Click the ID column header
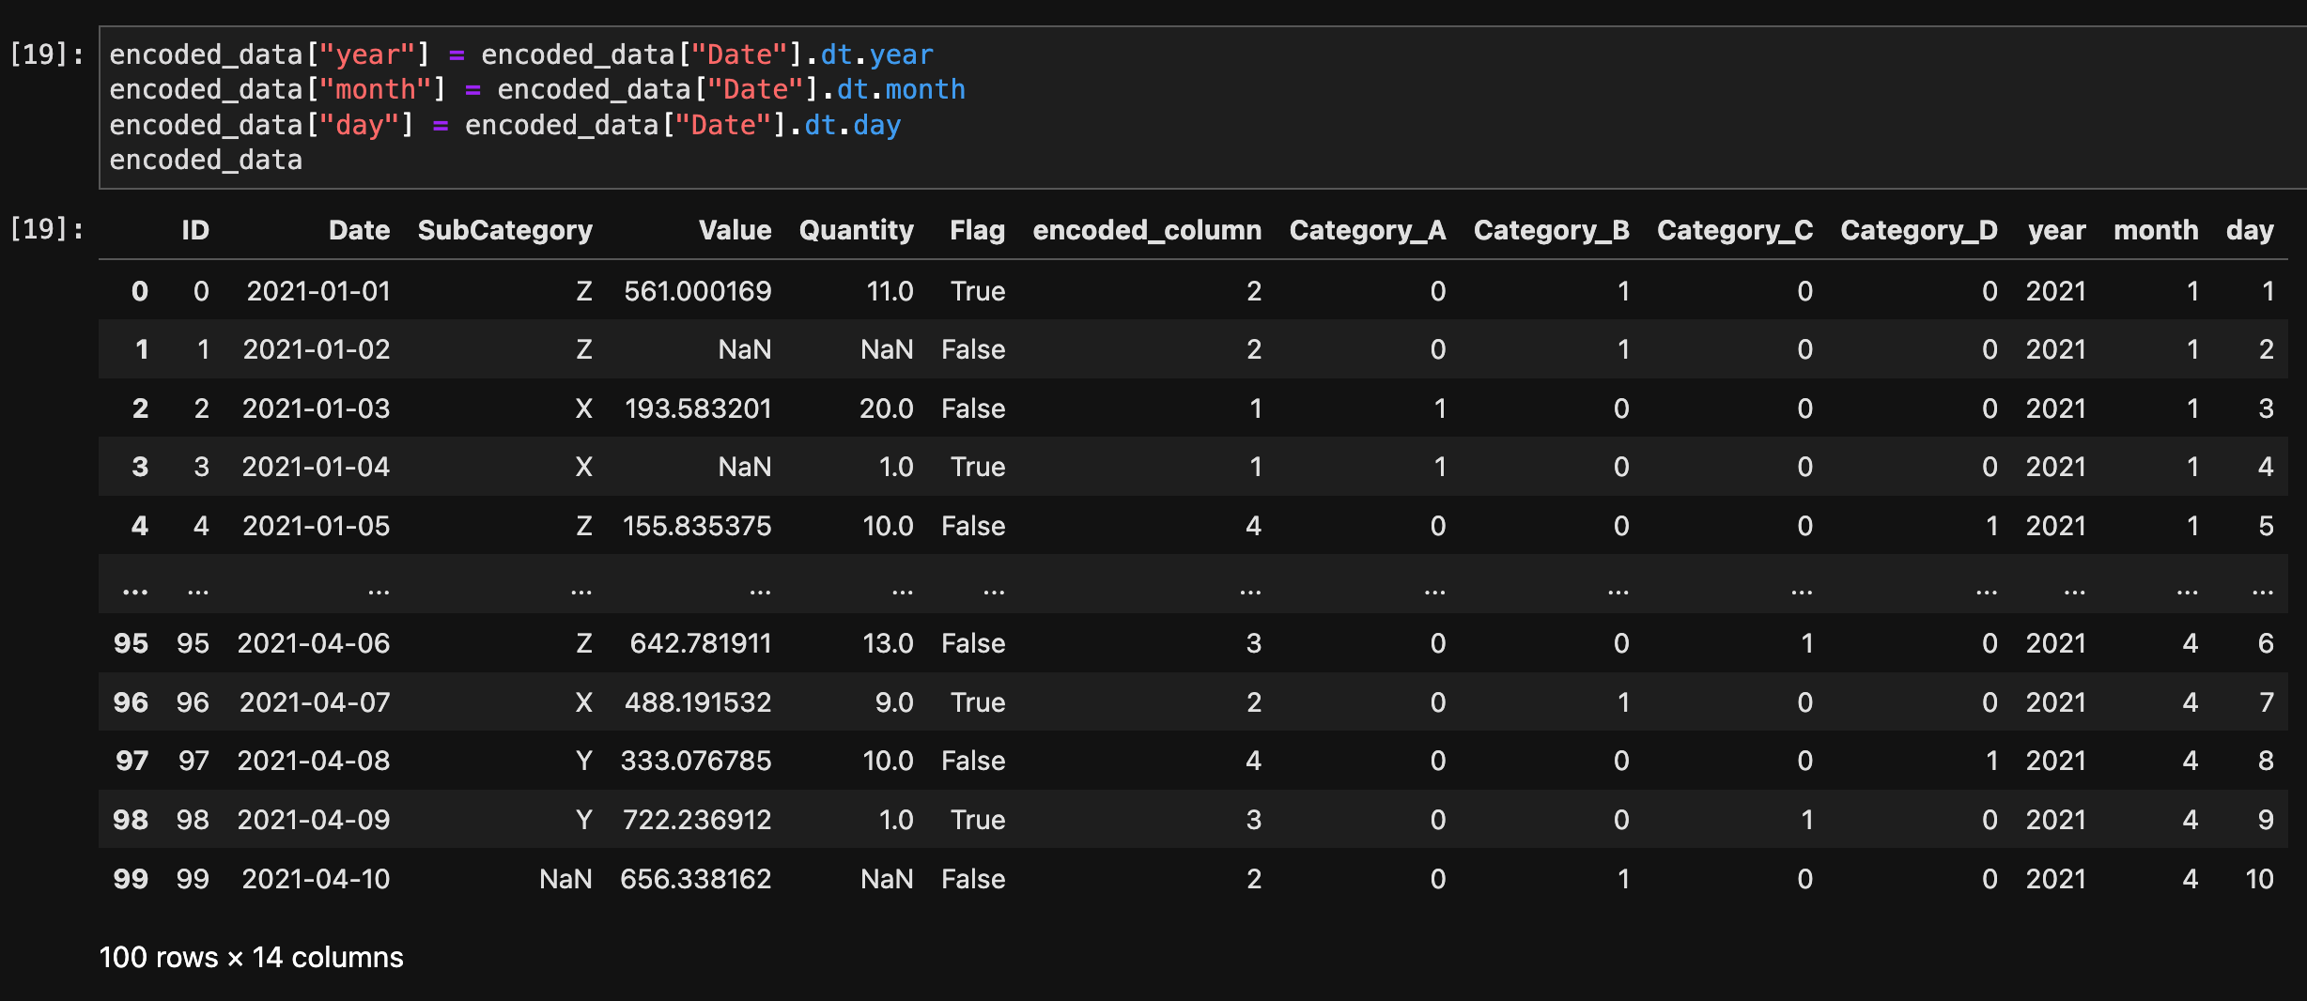The width and height of the screenshot is (2307, 1001). point(194,230)
